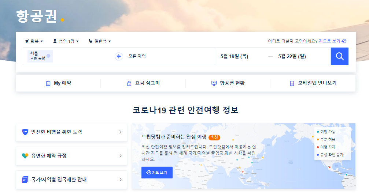Open the 왕복 trip type dropdown
The width and height of the screenshot is (369, 196).
34,41
